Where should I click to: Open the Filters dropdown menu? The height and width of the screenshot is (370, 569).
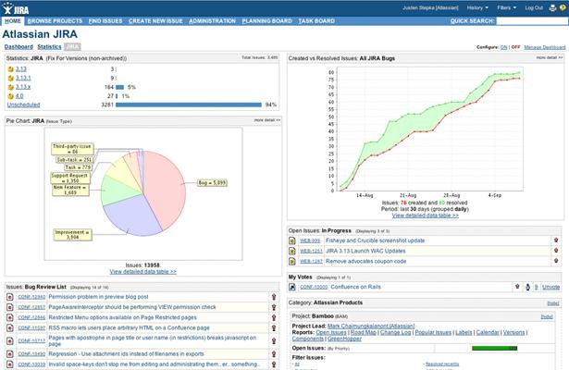pos(507,7)
